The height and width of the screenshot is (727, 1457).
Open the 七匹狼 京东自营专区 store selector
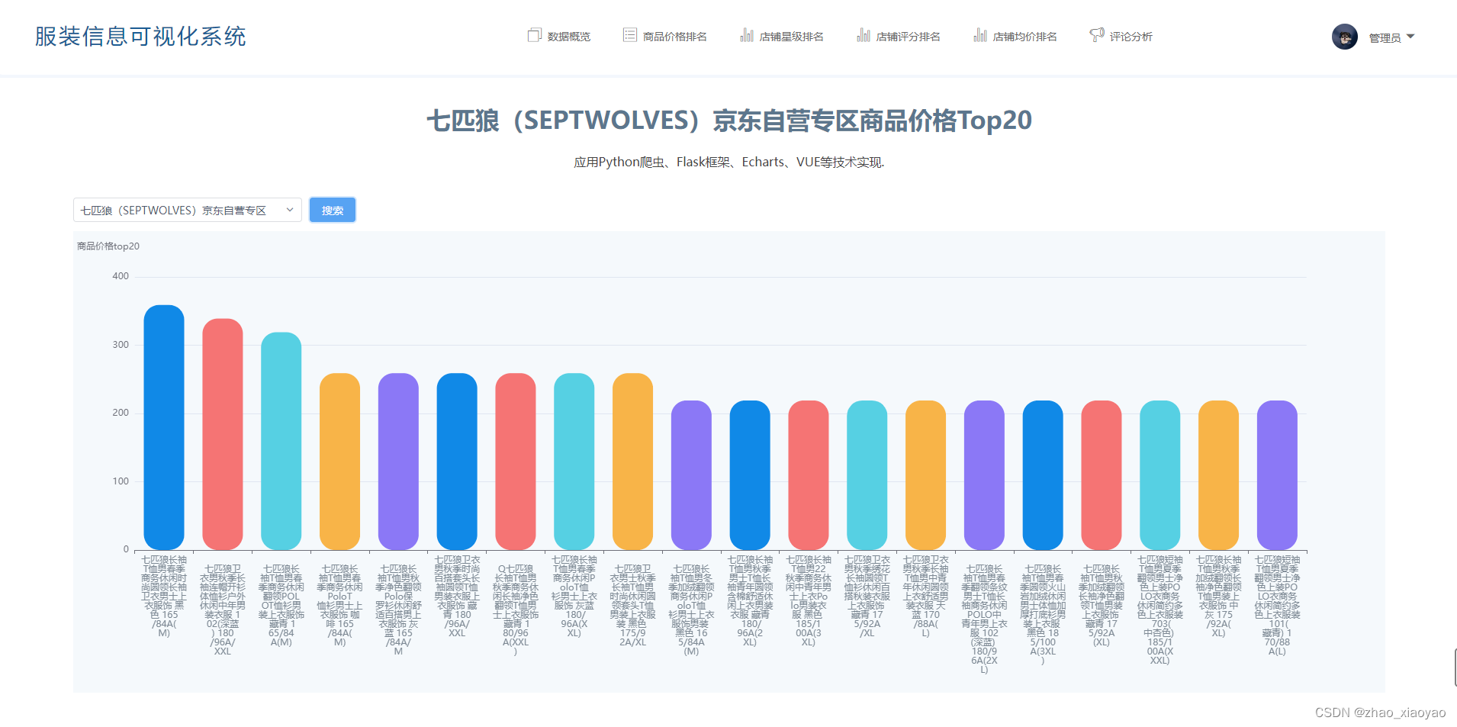click(x=188, y=210)
